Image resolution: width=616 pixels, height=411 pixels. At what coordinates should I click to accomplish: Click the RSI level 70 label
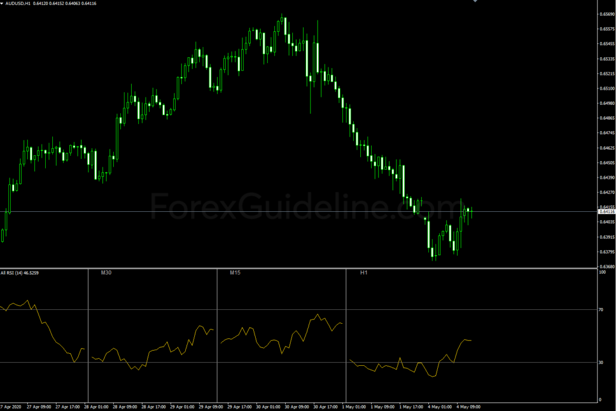[x=601, y=310]
